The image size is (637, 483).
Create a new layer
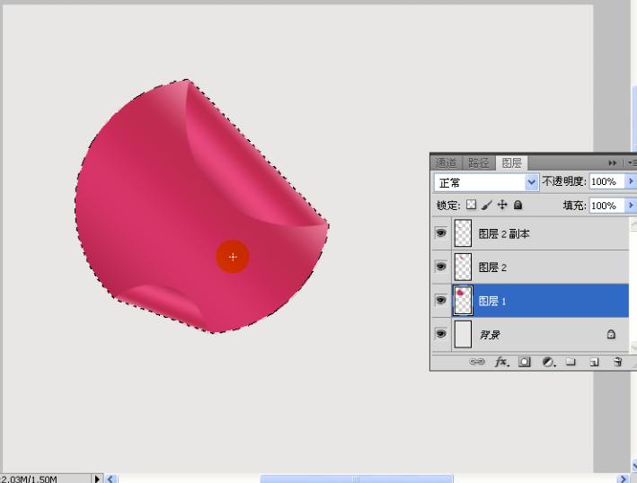point(594,362)
